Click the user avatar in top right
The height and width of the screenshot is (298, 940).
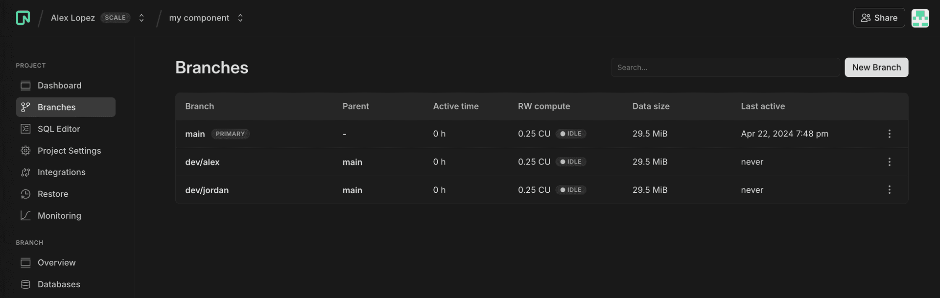pos(920,18)
